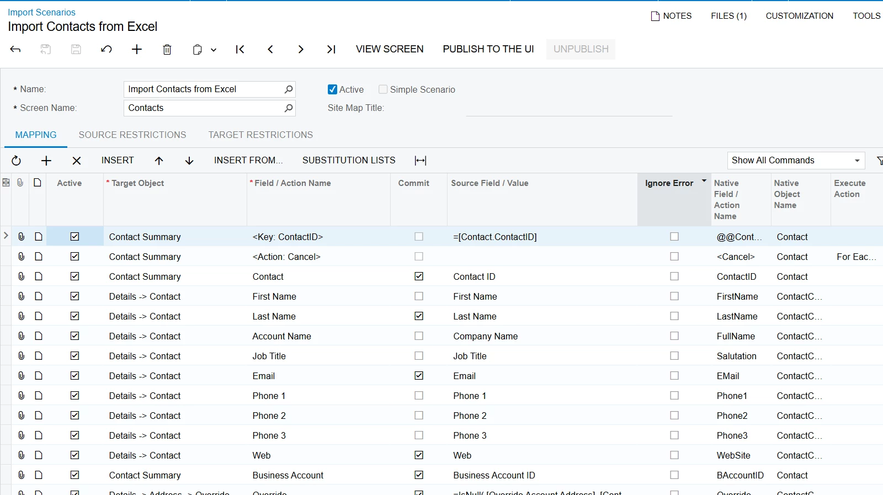Switch to the Source Restrictions tab
This screenshot has height=495, width=883.
(x=132, y=135)
